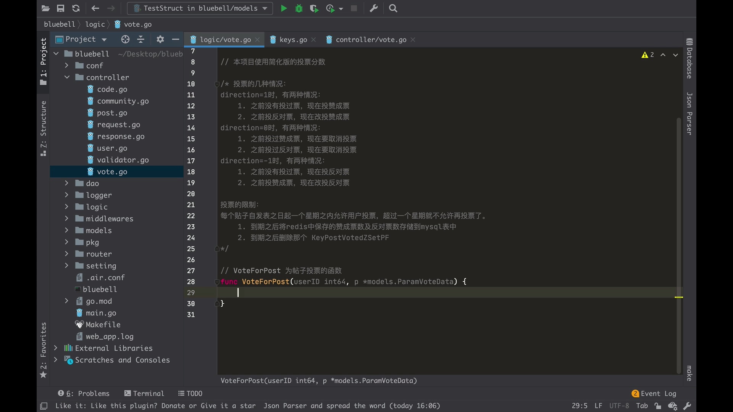This screenshot has width=733, height=412.
Task: Save all files with the floppy icon
Action: click(61, 8)
